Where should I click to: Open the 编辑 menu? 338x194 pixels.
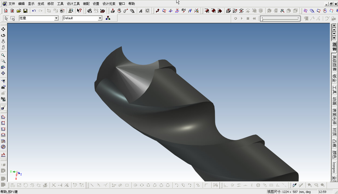pos(22,4)
